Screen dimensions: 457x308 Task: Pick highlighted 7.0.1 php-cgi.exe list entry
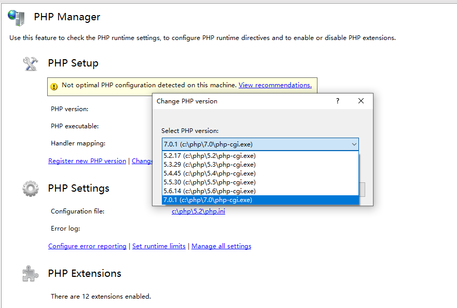tap(260, 200)
